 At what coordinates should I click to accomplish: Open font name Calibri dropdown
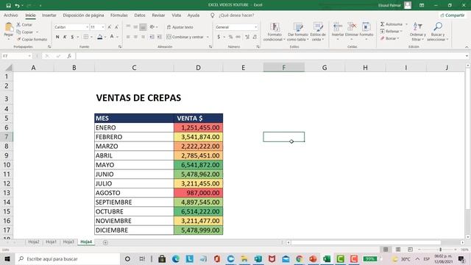tap(87, 27)
